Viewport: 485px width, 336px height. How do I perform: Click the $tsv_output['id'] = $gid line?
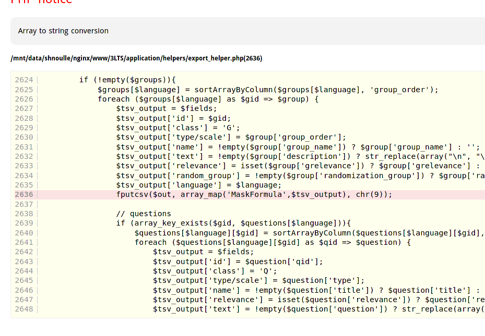173,118
